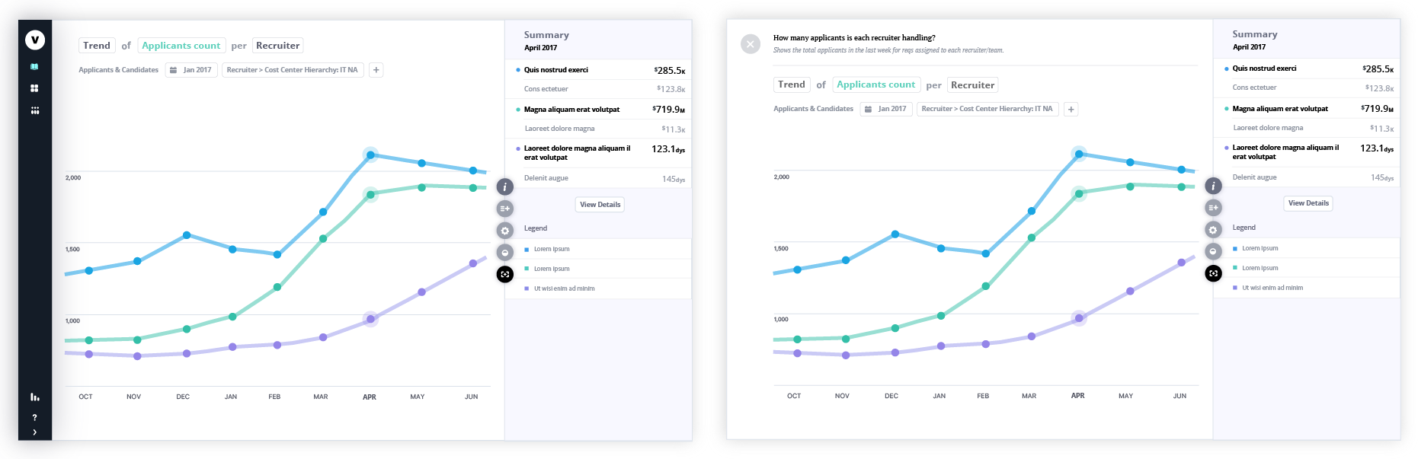Toggle first blue Lorem ipsum legend in left view

[x=552, y=249]
